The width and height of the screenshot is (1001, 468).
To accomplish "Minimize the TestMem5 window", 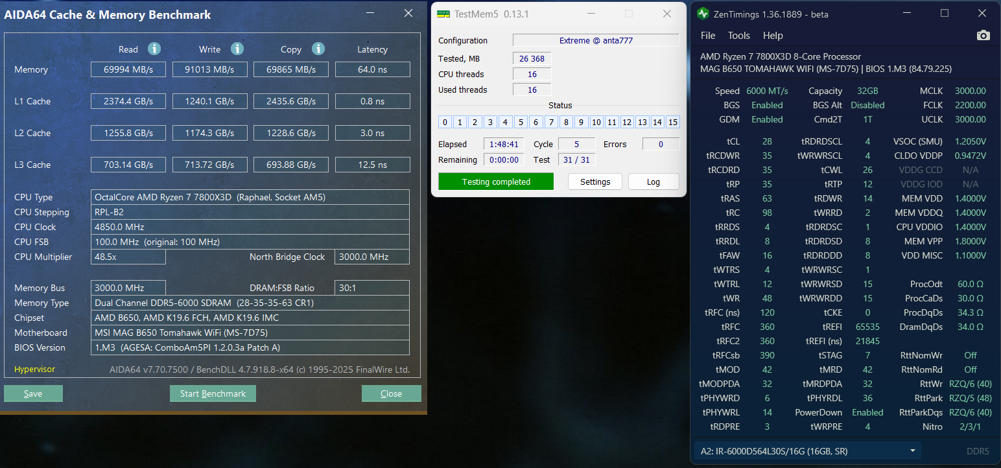I will 591,14.
